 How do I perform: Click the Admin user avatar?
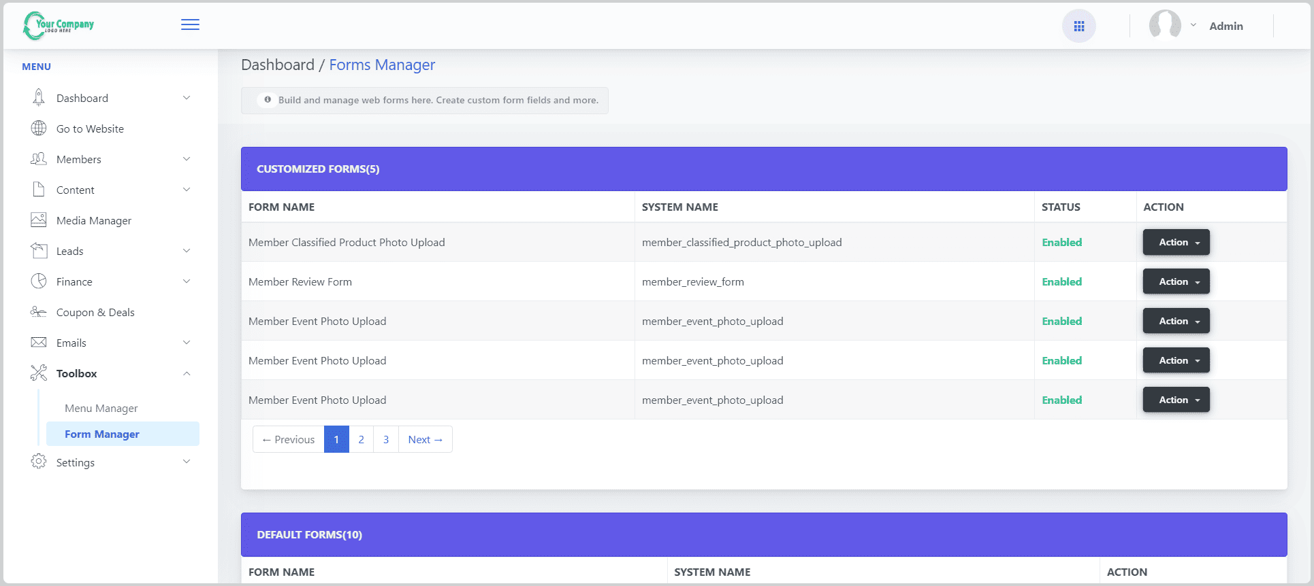pos(1165,25)
